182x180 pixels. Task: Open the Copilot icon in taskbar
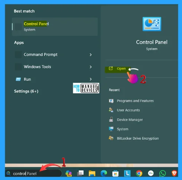[x=69, y=173]
